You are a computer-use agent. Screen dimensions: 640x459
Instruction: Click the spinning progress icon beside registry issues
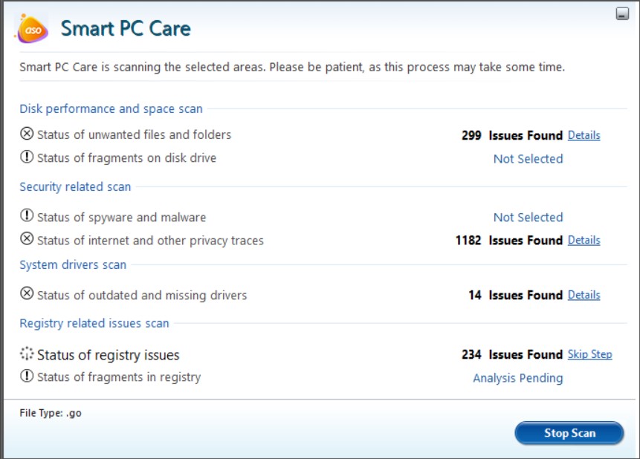(x=27, y=354)
